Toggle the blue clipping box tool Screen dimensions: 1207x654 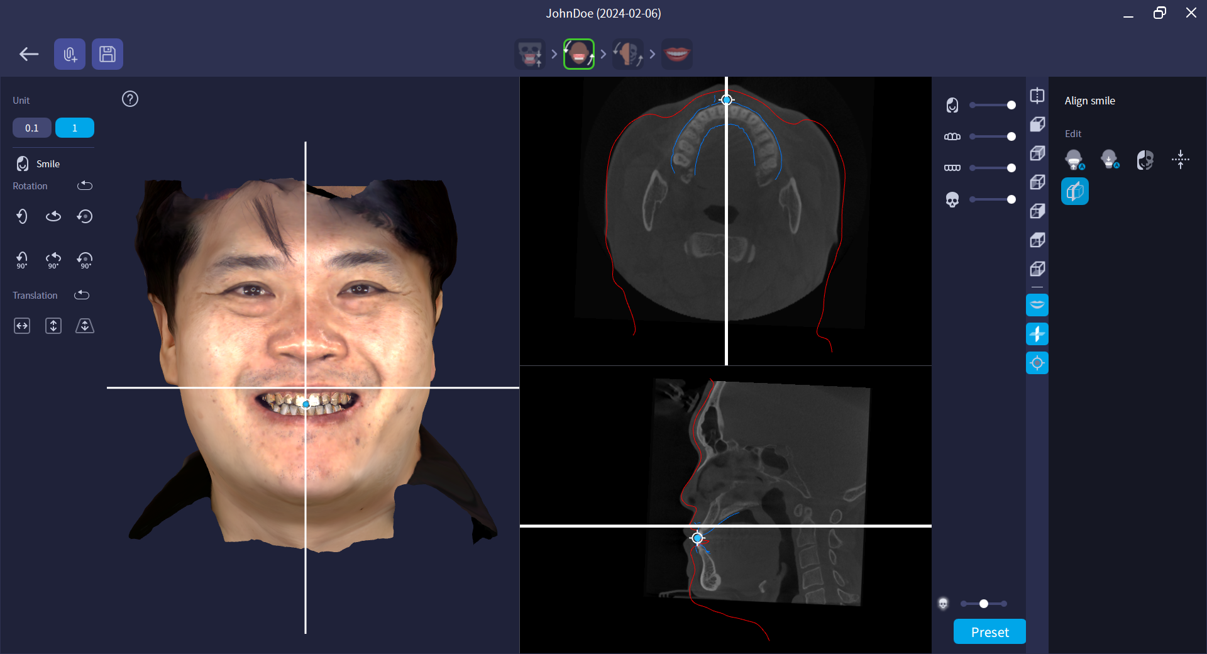(1075, 192)
